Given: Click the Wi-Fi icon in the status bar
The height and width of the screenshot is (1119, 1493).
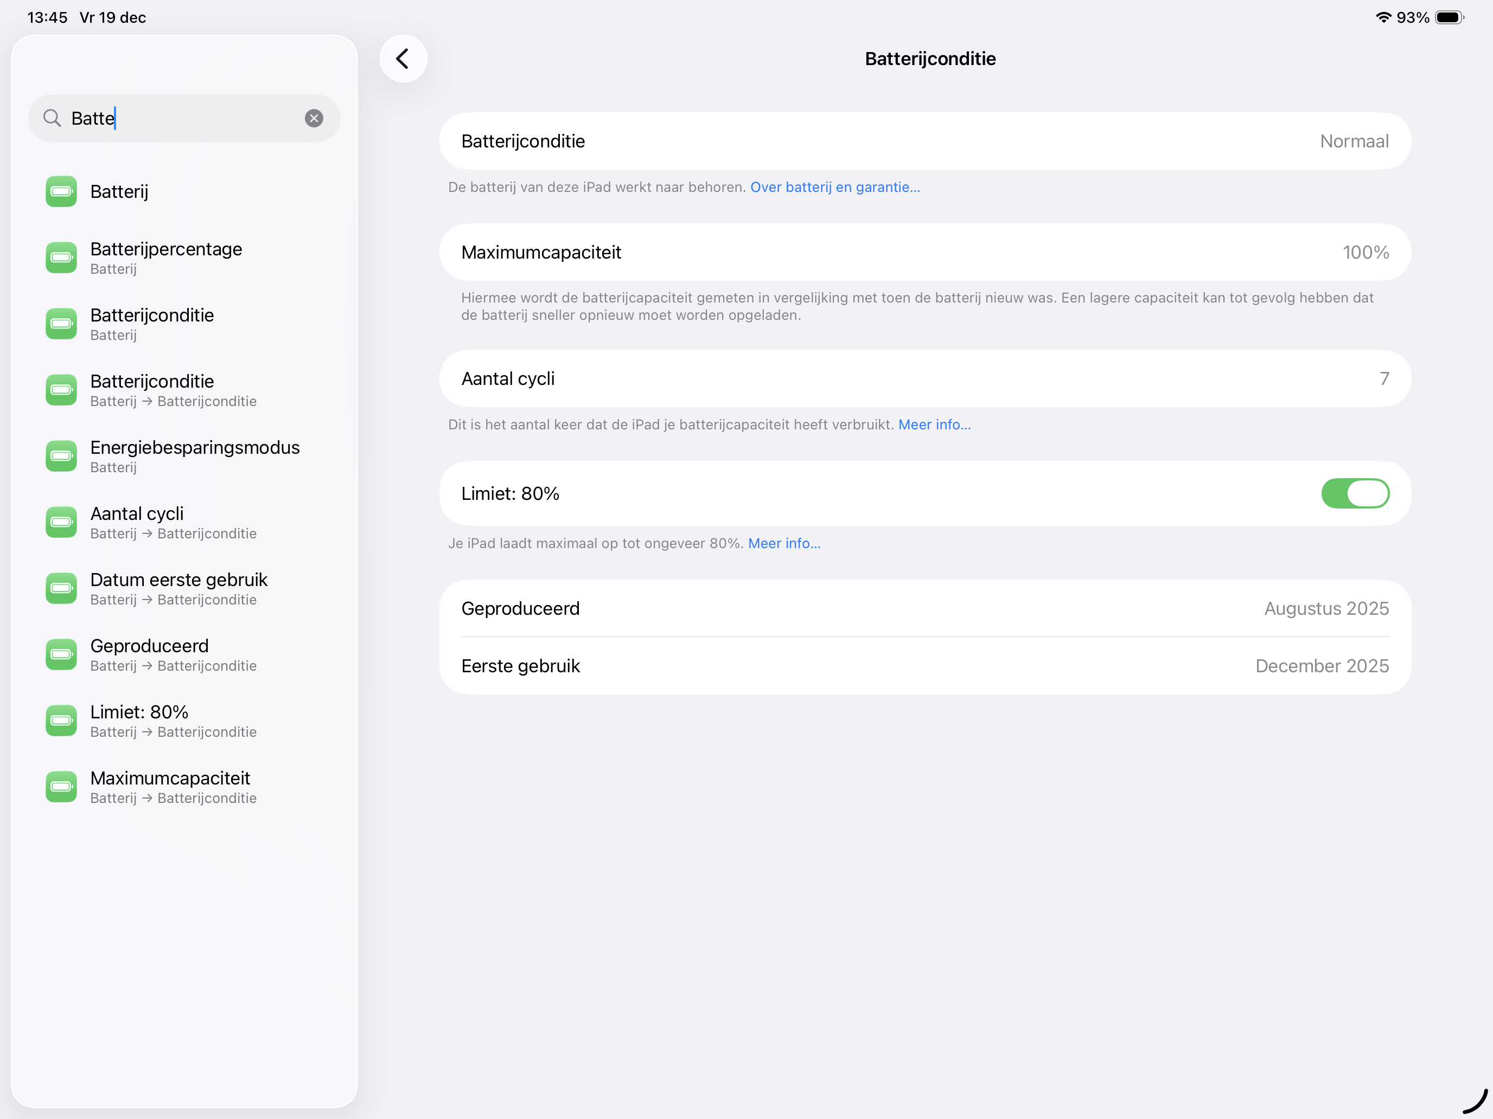Looking at the screenshot, I should point(1383,17).
